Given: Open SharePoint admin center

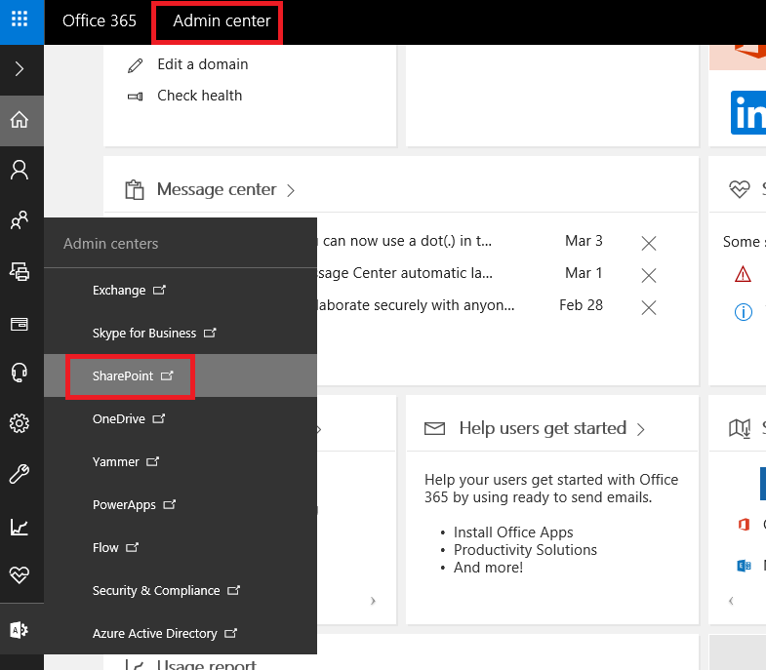Looking at the screenshot, I should (x=133, y=375).
